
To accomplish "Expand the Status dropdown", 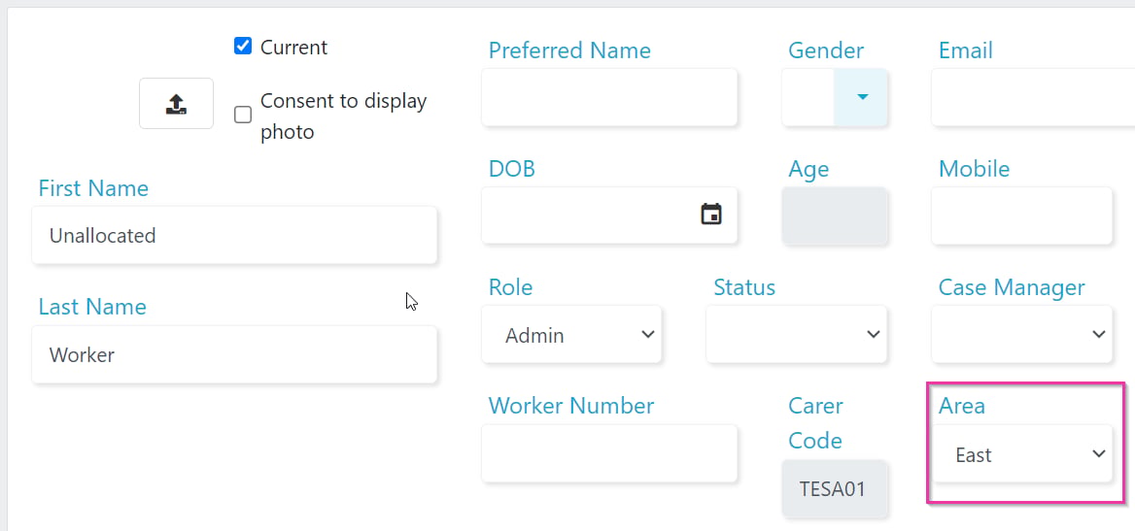I will (796, 334).
